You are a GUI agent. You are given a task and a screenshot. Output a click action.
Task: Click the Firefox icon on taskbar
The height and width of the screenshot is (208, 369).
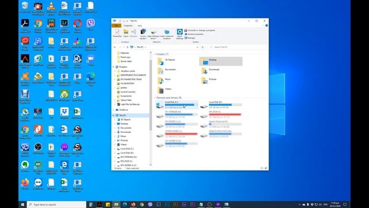tap(133, 205)
